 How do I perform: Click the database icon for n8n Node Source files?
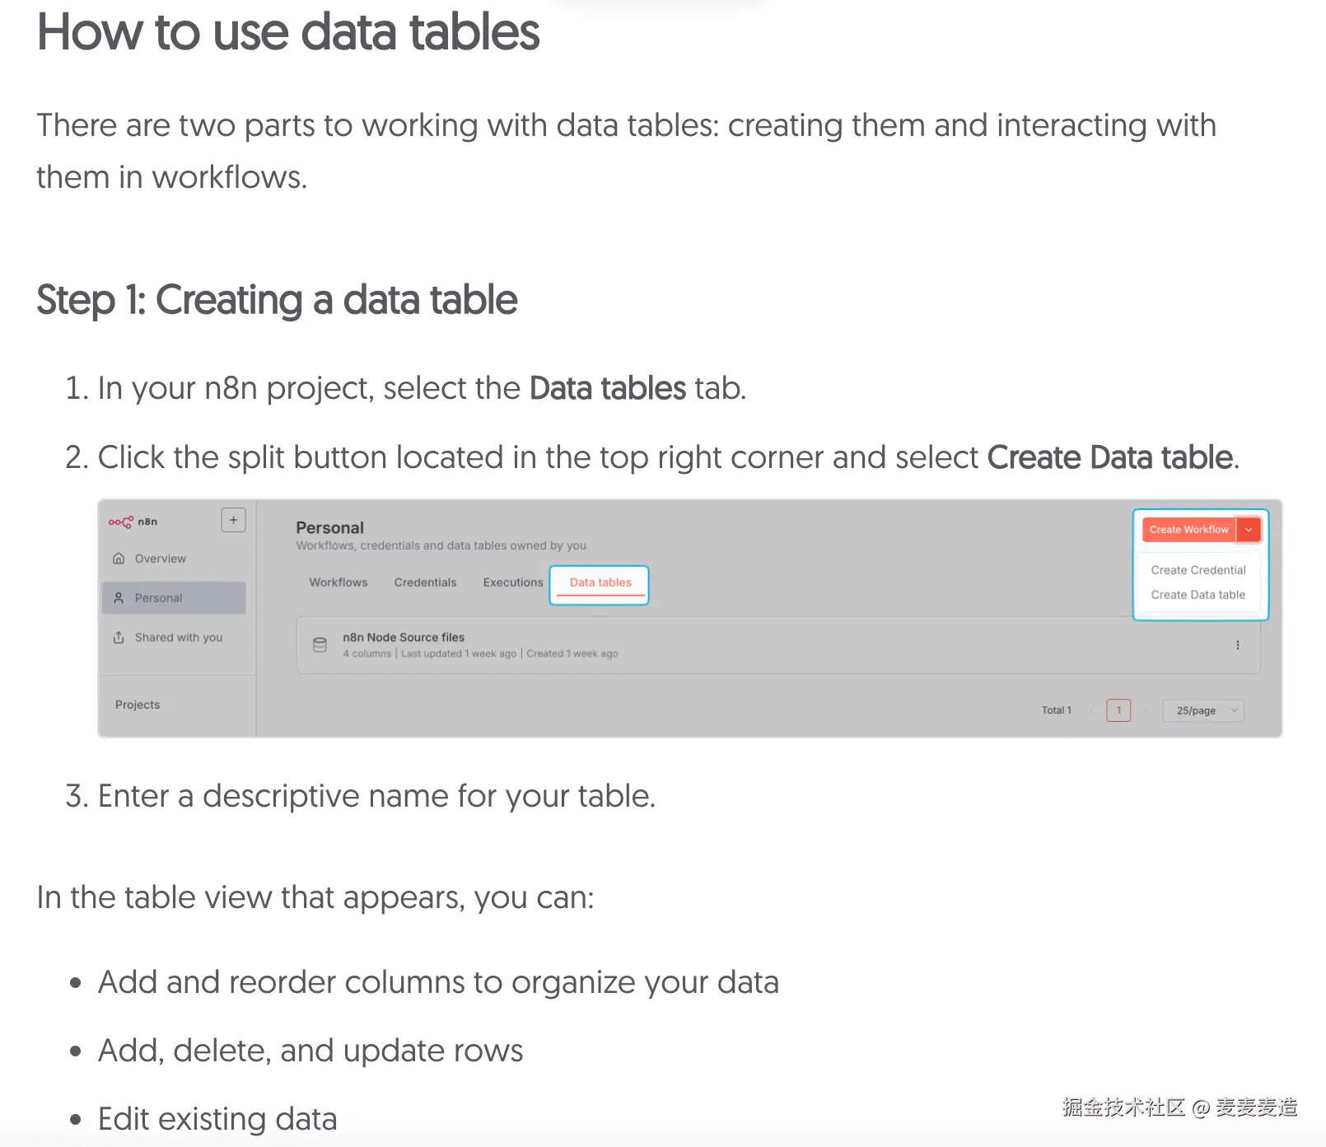tap(320, 645)
